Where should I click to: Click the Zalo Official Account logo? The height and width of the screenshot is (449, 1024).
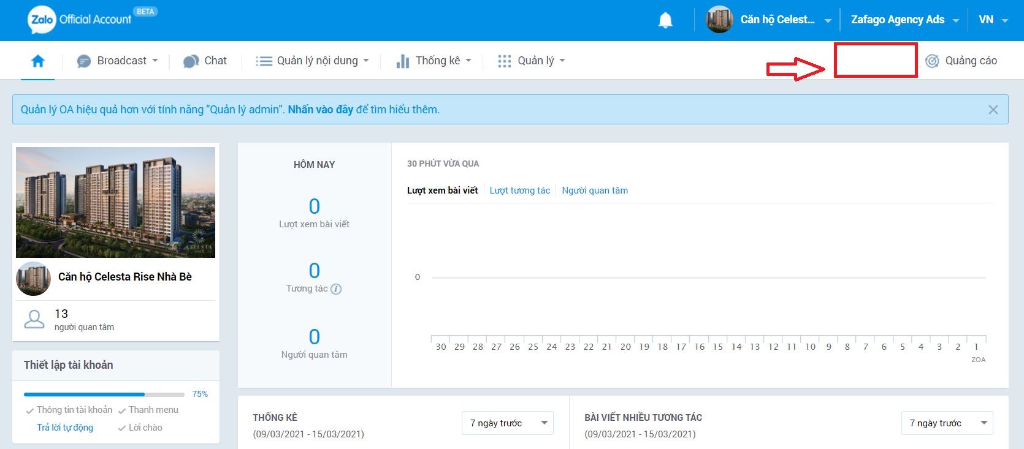pyautogui.click(x=80, y=20)
